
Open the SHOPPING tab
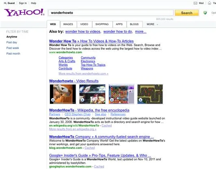point(102,24)
